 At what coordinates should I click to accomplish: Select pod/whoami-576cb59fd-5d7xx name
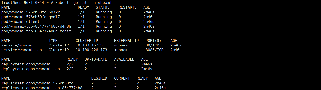pos(31,12)
